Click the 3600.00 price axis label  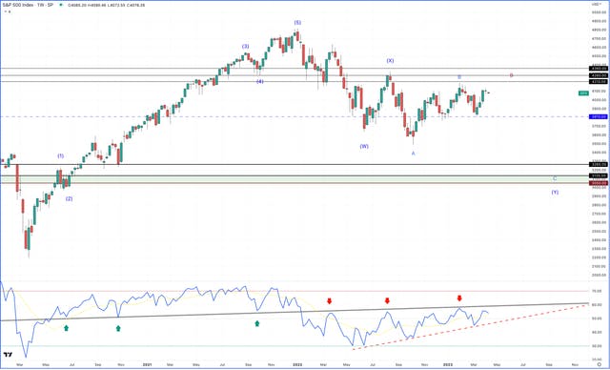(x=599, y=135)
